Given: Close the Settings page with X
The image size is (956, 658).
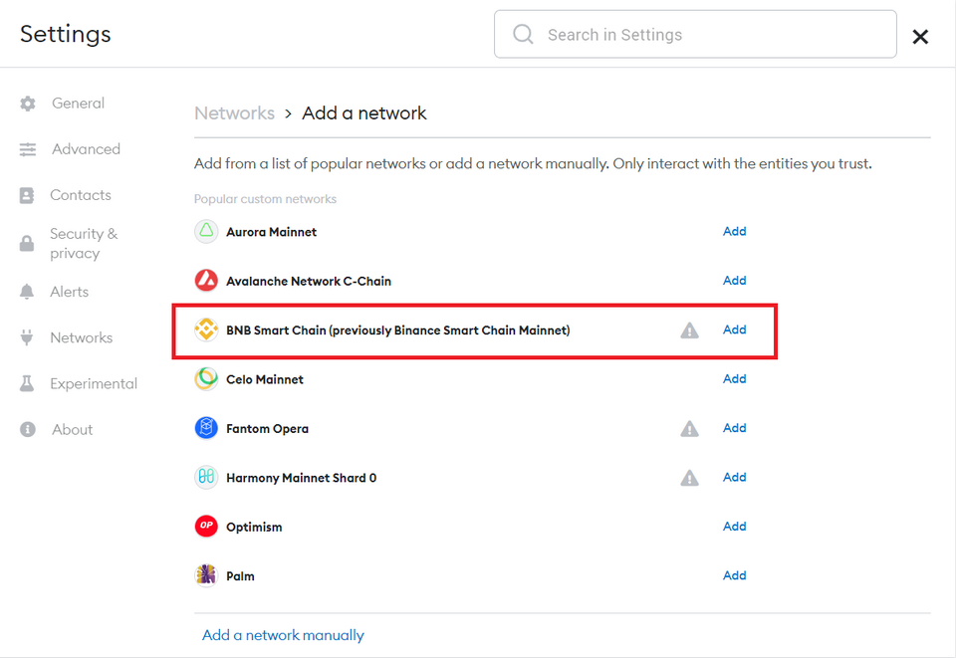Looking at the screenshot, I should pyautogui.click(x=920, y=37).
